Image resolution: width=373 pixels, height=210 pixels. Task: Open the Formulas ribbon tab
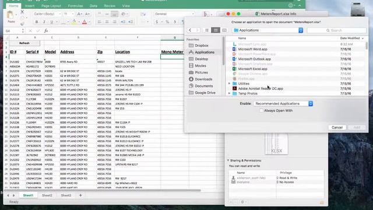pos(75,6)
